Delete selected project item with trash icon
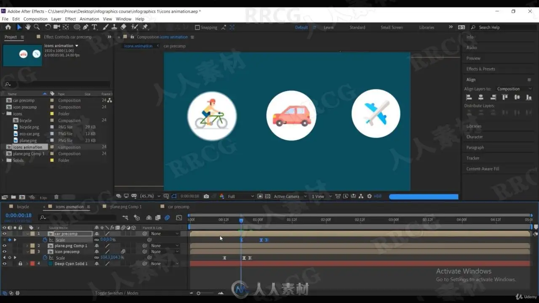Viewport: 539px width, 303px height. (x=56, y=197)
